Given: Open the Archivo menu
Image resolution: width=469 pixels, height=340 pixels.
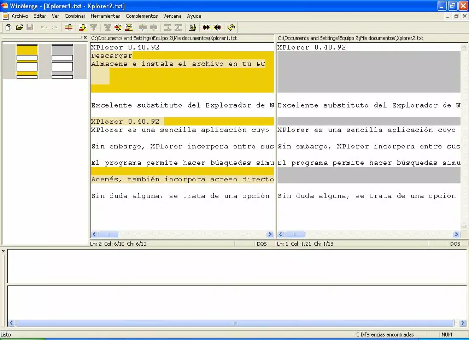Looking at the screenshot, I should pyautogui.click(x=20, y=16).
